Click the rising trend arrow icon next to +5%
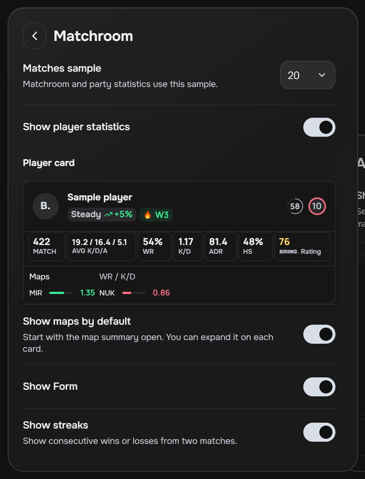365x479 pixels. 108,215
